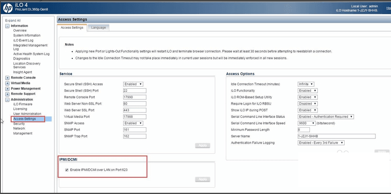
Task: Expand the Virtual Media section
Action: pos(8,83)
